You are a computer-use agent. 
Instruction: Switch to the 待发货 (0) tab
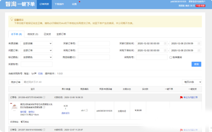33,34
